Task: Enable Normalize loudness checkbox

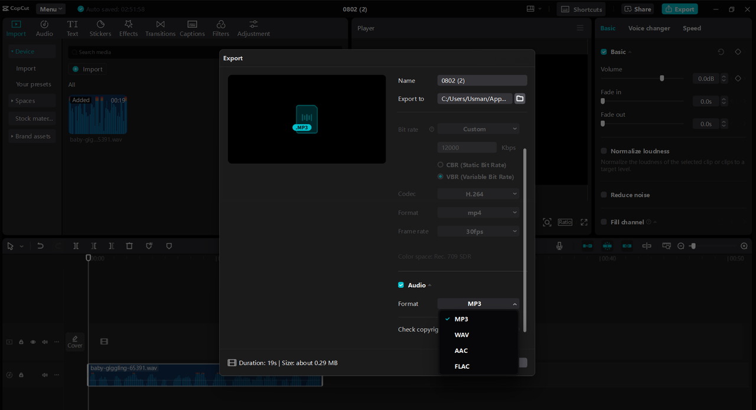Action: pos(604,151)
